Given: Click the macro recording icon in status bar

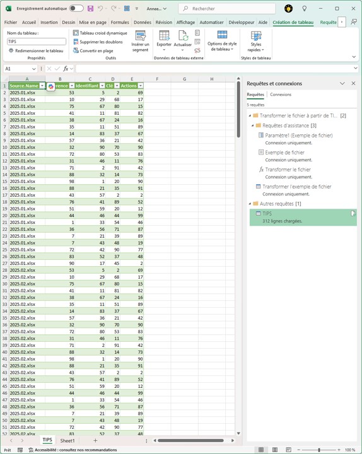Looking at the screenshot, I should pos(20,450).
